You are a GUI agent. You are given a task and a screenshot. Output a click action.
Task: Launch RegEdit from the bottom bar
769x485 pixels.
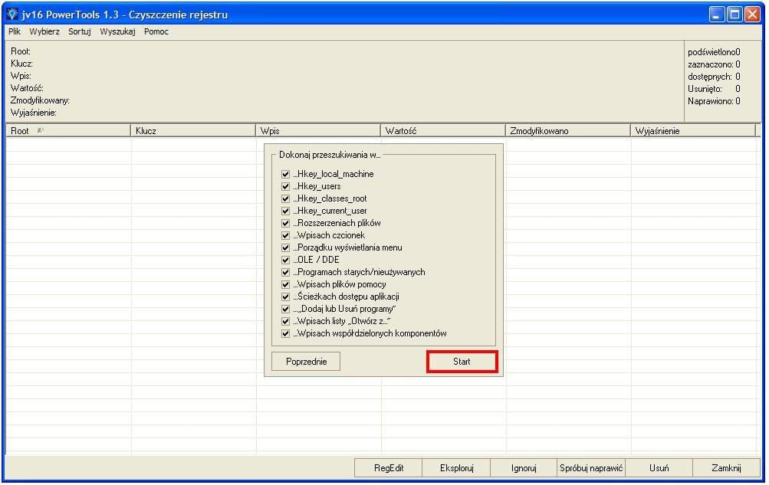coord(389,468)
